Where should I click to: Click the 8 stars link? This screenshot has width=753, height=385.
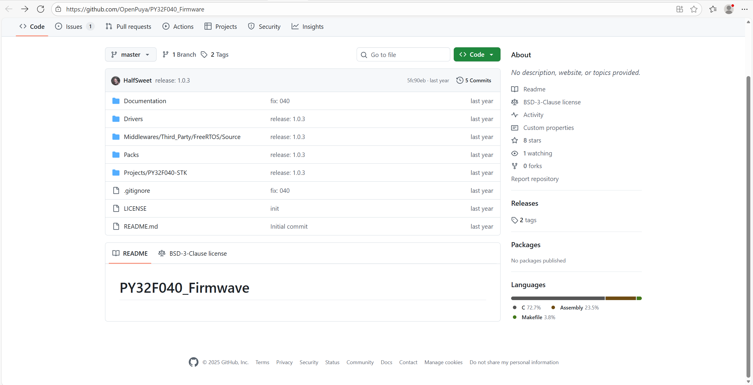[x=532, y=140]
